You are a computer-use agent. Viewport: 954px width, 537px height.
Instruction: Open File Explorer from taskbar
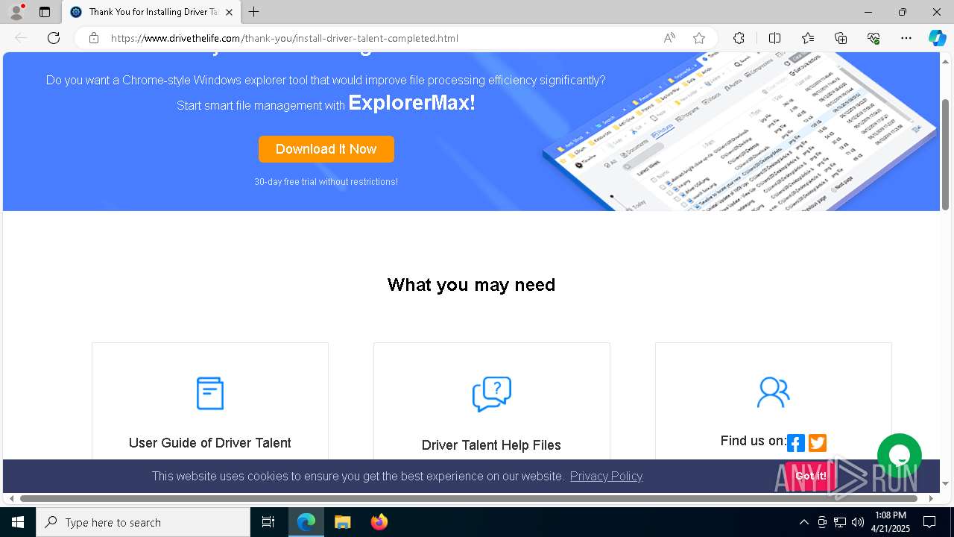point(343,522)
